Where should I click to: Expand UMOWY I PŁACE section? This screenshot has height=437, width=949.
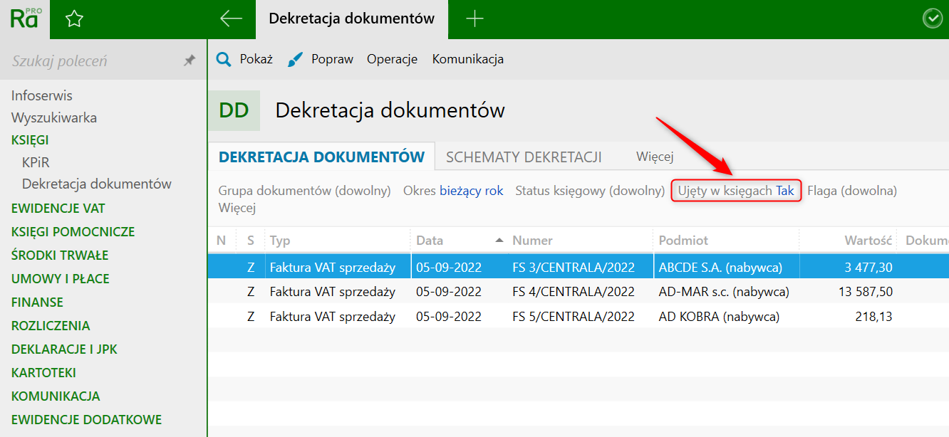[61, 279]
